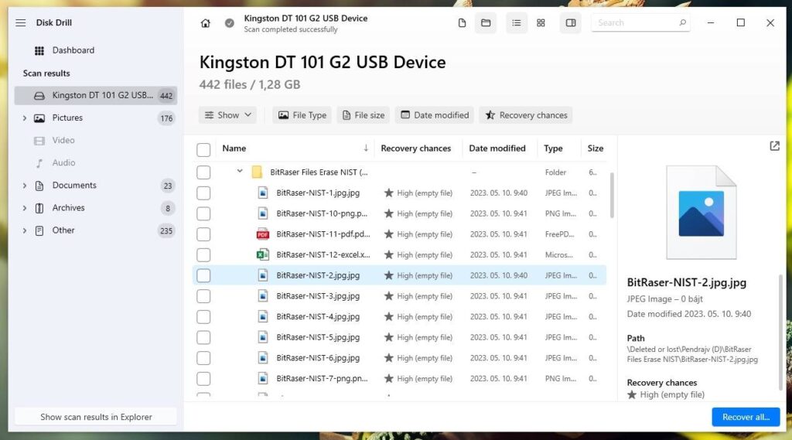Open the Show dropdown filter
The width and height of the screenshot is (792, 440).
click(x=227, y=115)
